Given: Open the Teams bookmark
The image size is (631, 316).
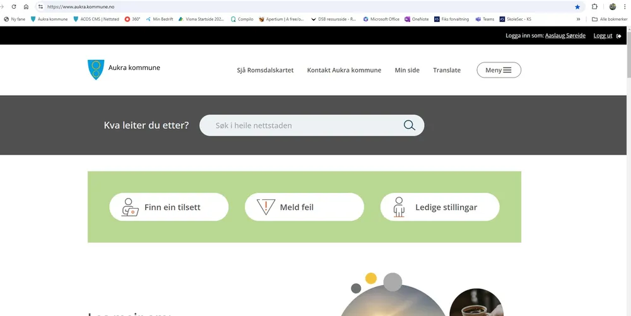Looking at the screenshot, I should [x=485, y=19].
